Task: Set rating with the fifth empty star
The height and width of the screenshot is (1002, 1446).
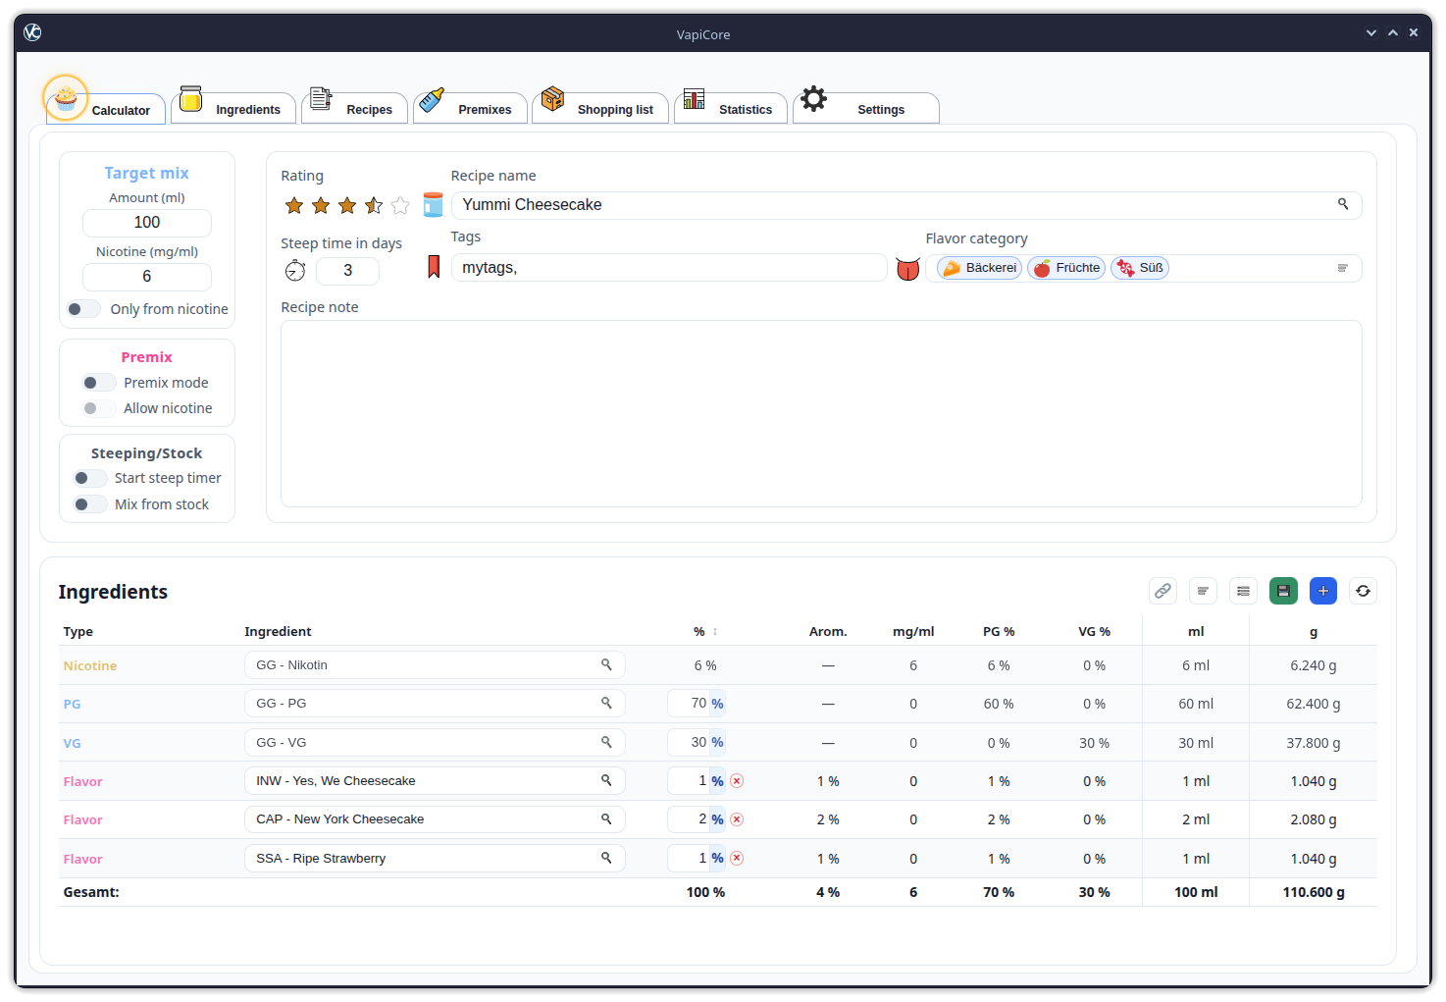Action: [x=400, y=205]
